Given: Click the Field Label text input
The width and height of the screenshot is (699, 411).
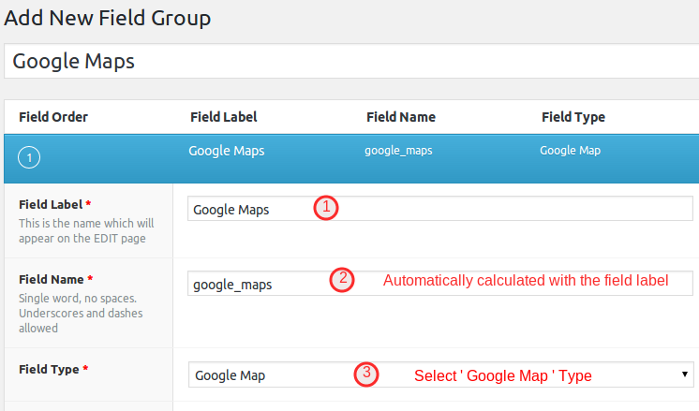Looking at the screenshot, I should tap(440, 209).
